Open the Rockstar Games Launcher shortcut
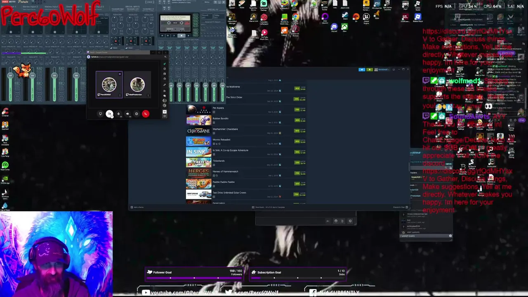The width and height of the screenshot is (528, 297). tap(366, 5)
